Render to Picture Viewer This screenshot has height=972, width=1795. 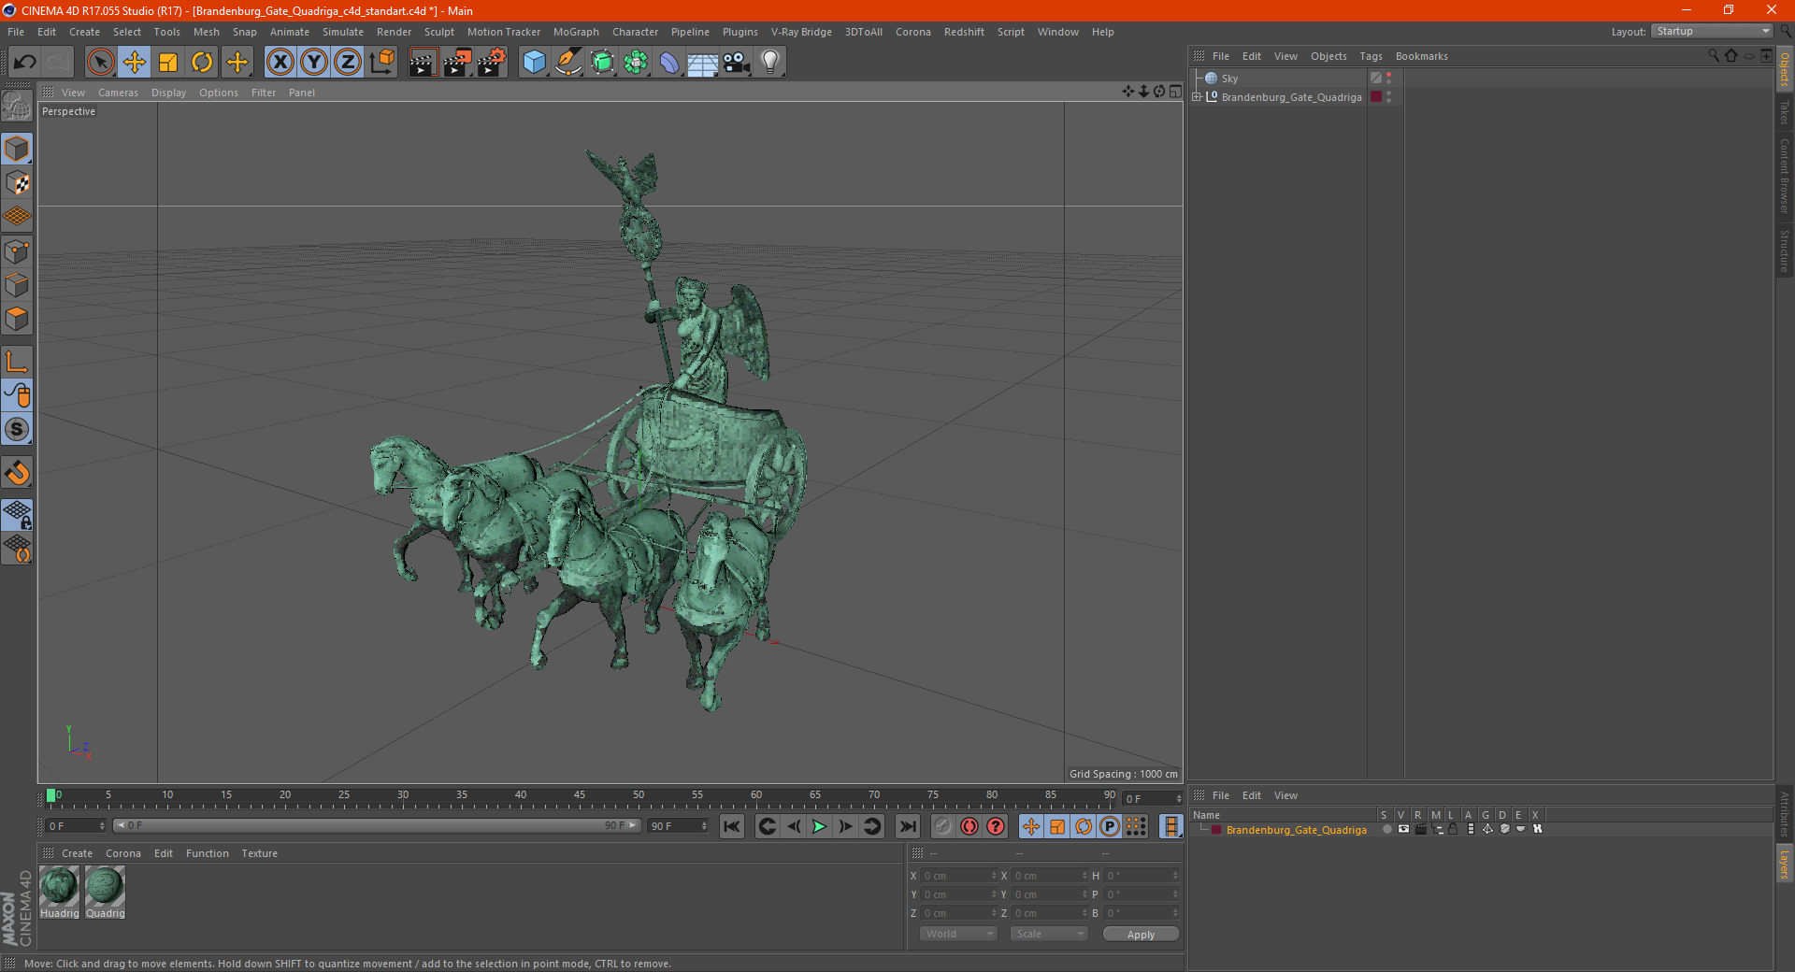tap(457, 63)
